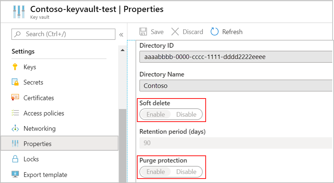Click the Export template icon

pyautogui.click(x=15, y=174)
